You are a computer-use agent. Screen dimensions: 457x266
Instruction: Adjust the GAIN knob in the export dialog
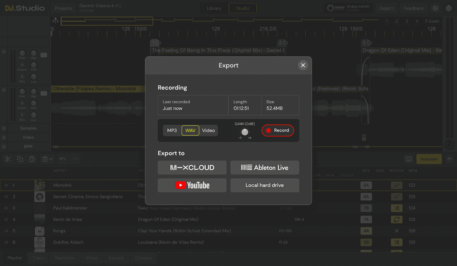tap(245, 132)
